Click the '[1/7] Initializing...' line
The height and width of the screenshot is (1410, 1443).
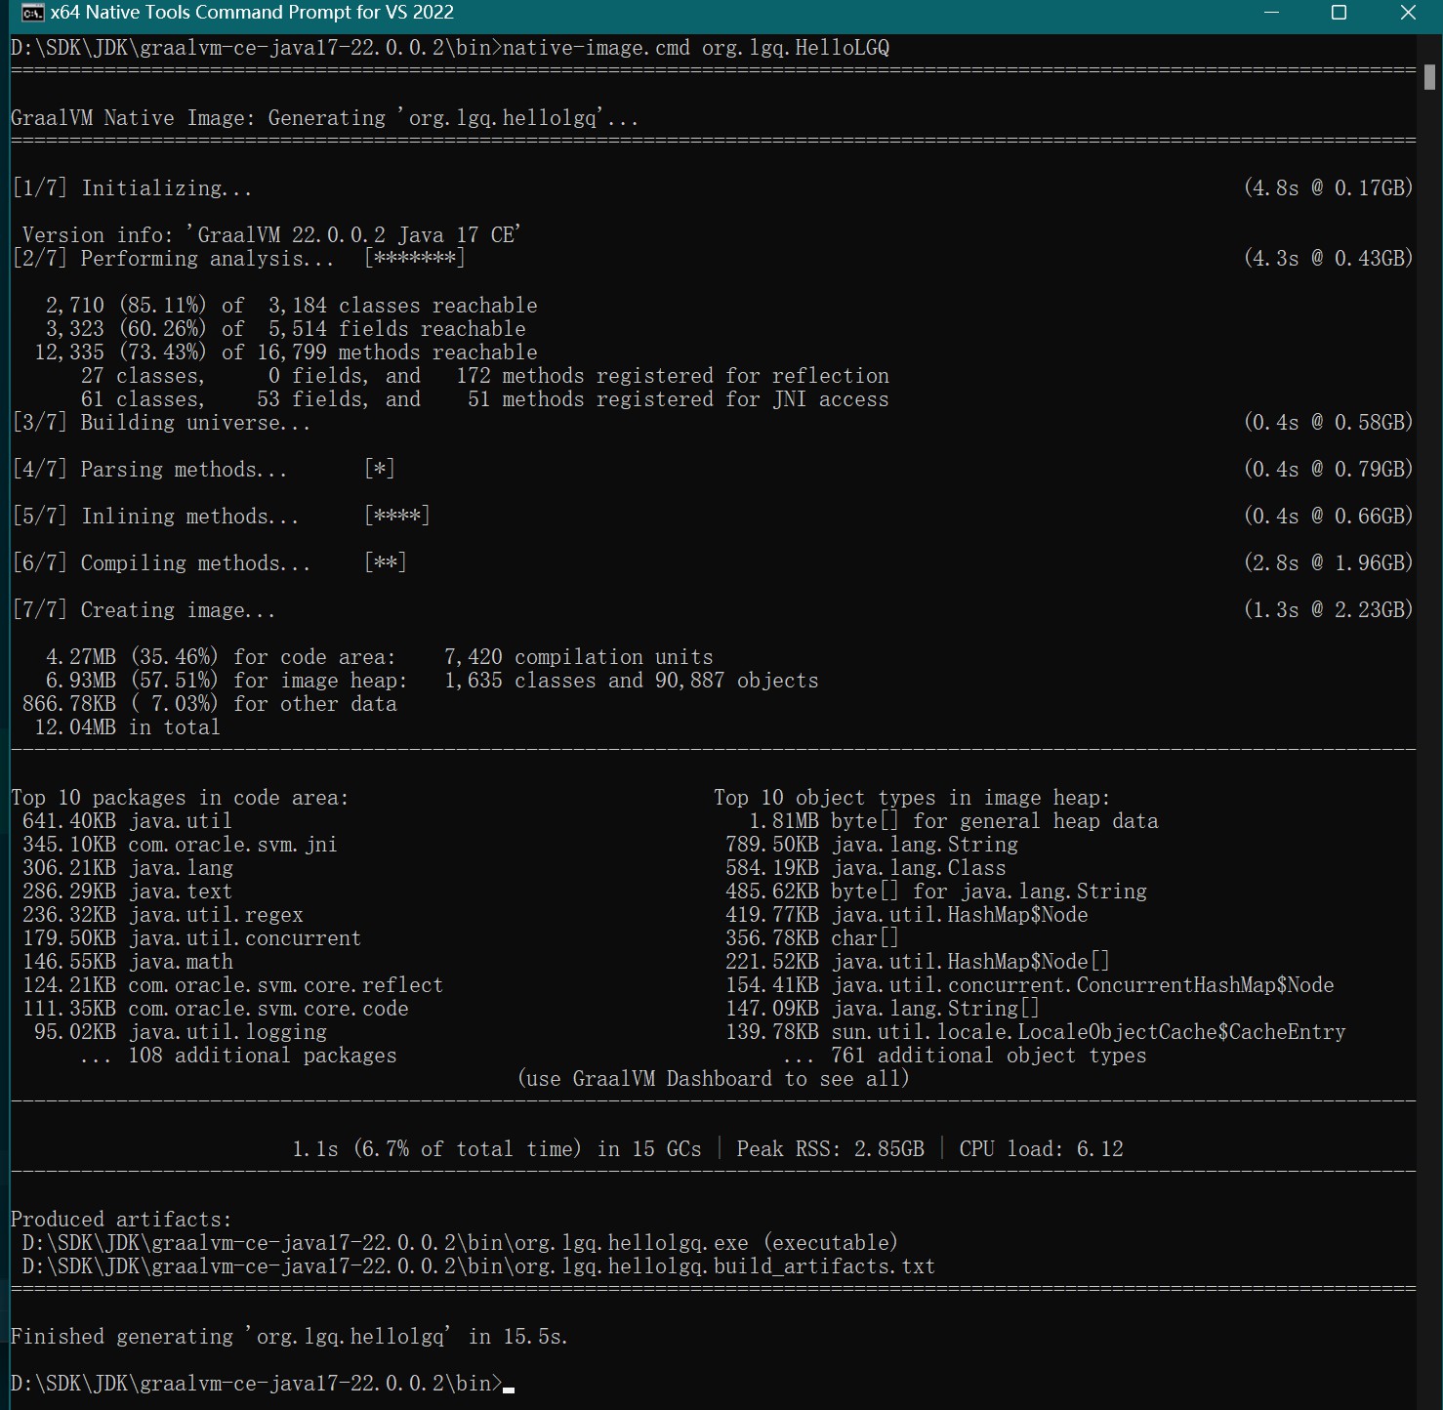click(132, 188)
